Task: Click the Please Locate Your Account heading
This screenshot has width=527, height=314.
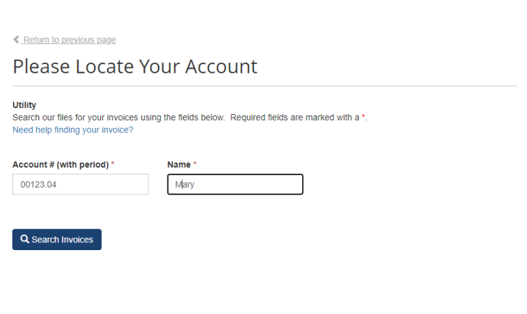Action: click(x=134, y=67)
